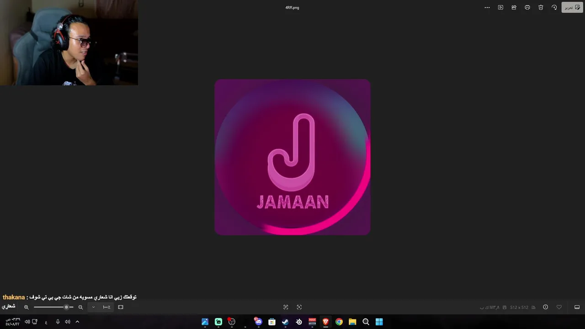The width and height of the screenshot is (585, 329).
Task: Click the network tray icon
Action: (35, 322)
